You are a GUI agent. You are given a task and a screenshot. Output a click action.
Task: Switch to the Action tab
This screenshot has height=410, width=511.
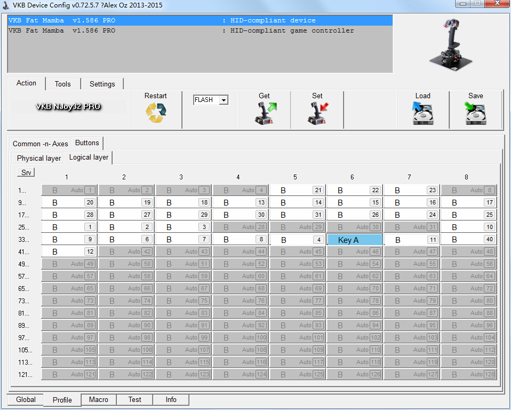(26, 83)
